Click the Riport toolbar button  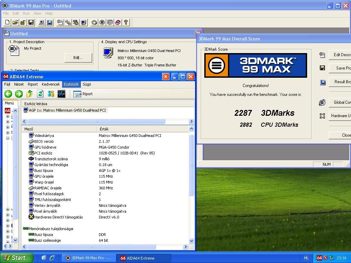coord(83,94)
